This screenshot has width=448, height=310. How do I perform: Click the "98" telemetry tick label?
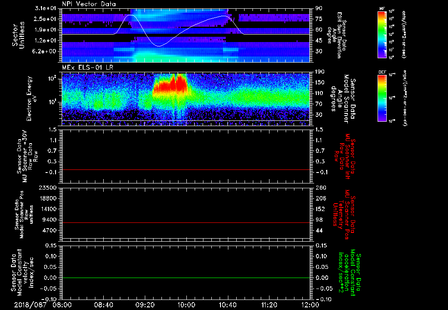(x=319, y=220)
